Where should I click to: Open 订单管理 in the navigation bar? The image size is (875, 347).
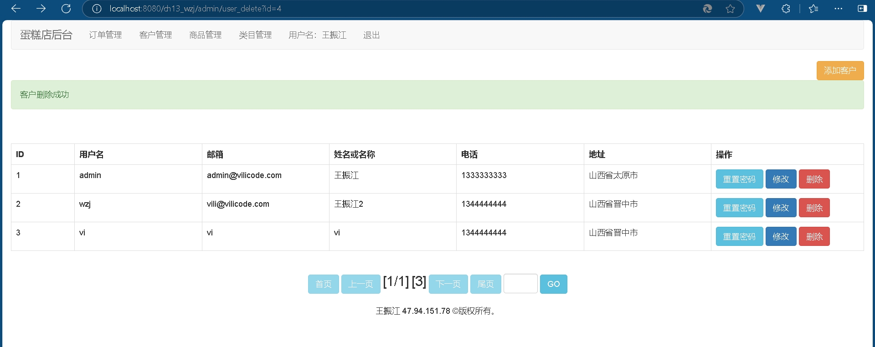click(x=105, y=35)
